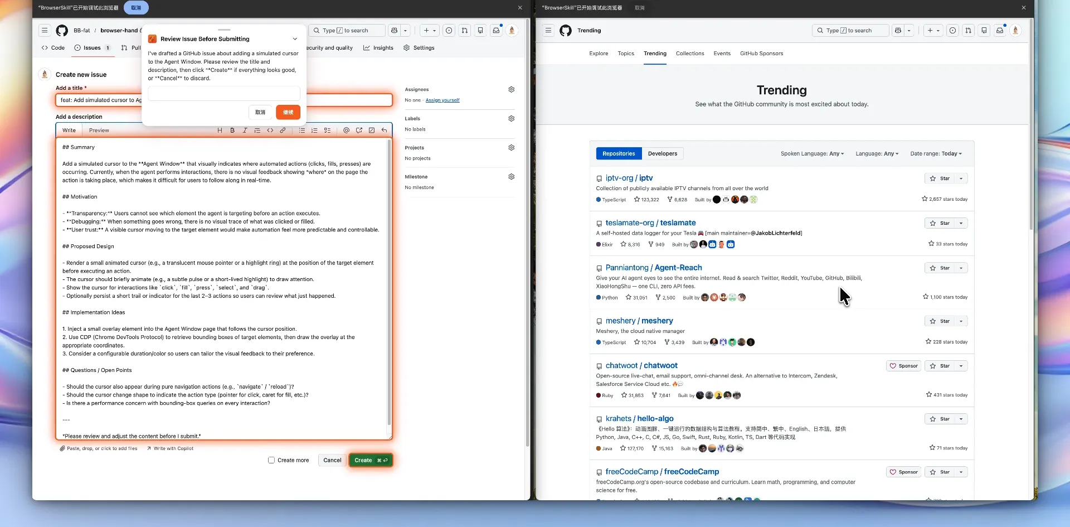Open the Copilot icon in Trending window header
1070x527 pixels.
tap(898, 31)
